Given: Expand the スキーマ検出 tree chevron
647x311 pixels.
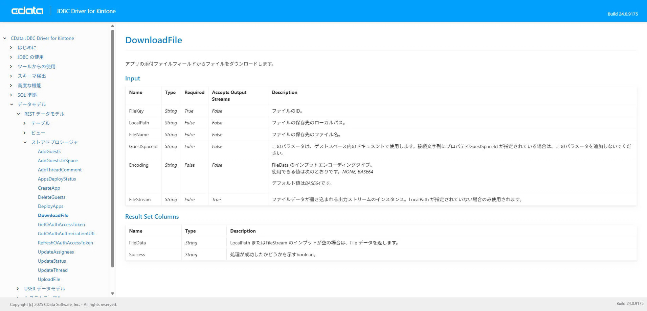Looking at the screenshot, I should pos(11,76).
